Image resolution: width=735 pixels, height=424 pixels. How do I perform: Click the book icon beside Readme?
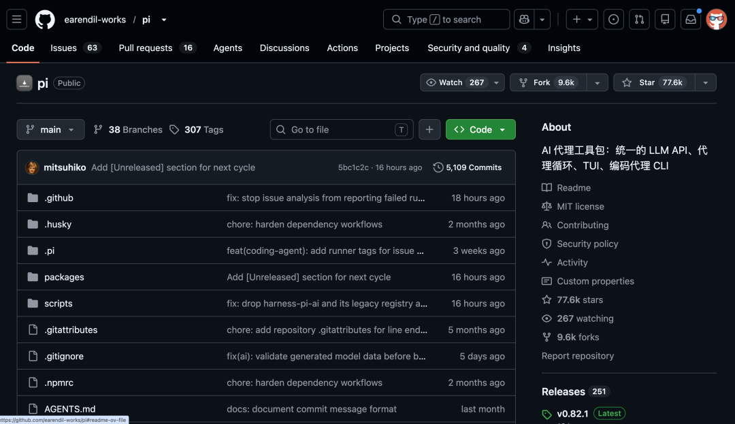coord(546,187)
